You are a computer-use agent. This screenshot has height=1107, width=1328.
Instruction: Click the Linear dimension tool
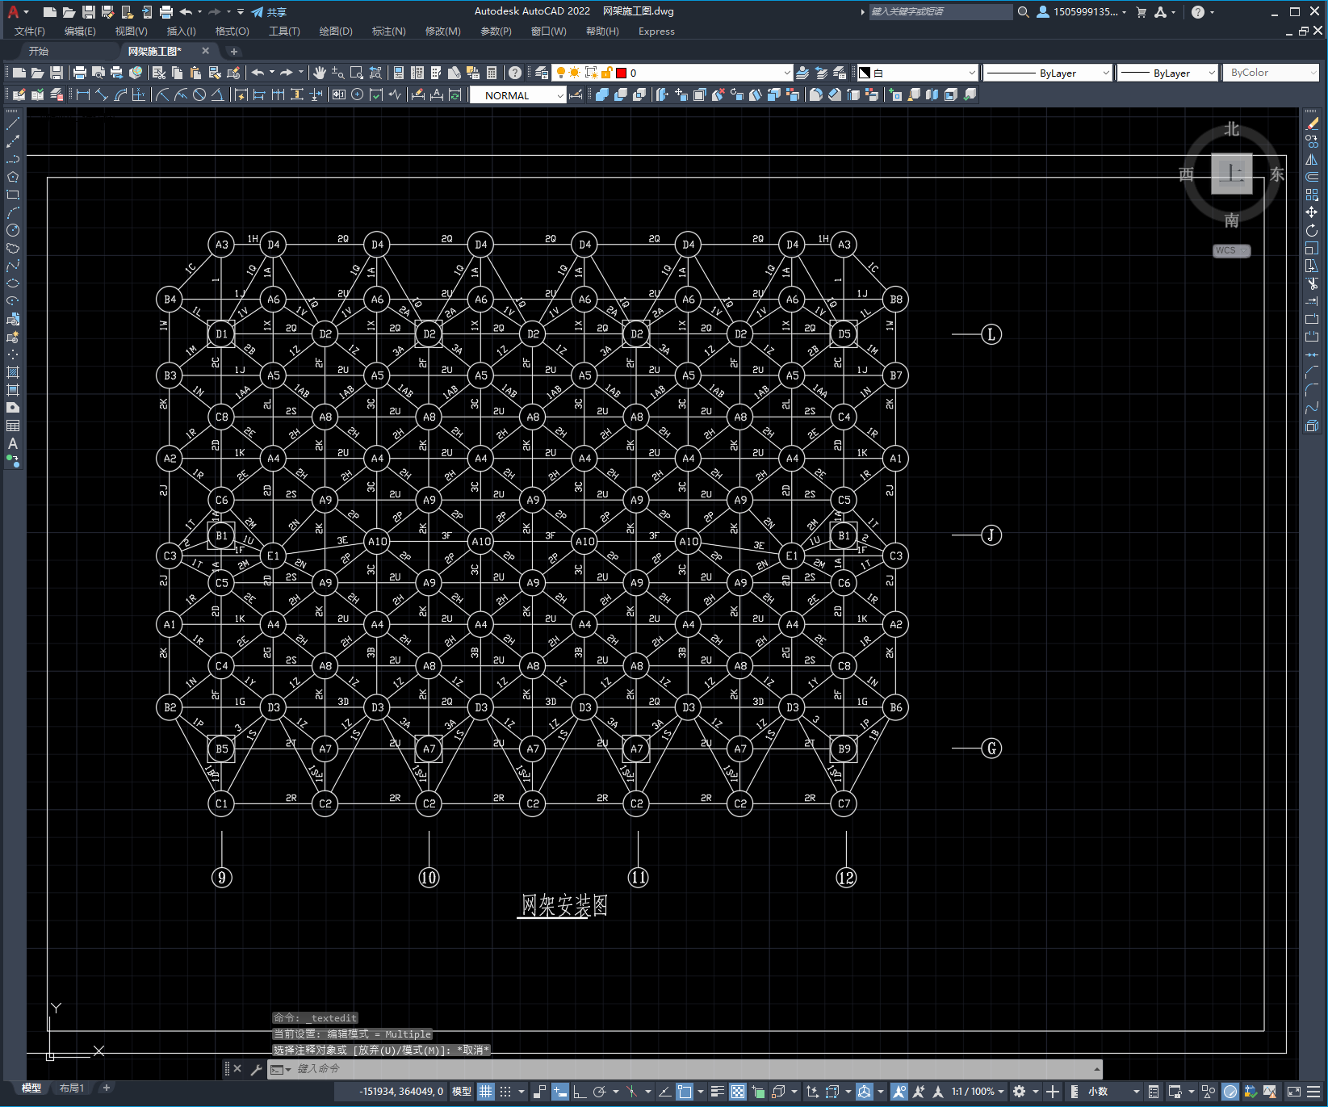click(83, 94)
